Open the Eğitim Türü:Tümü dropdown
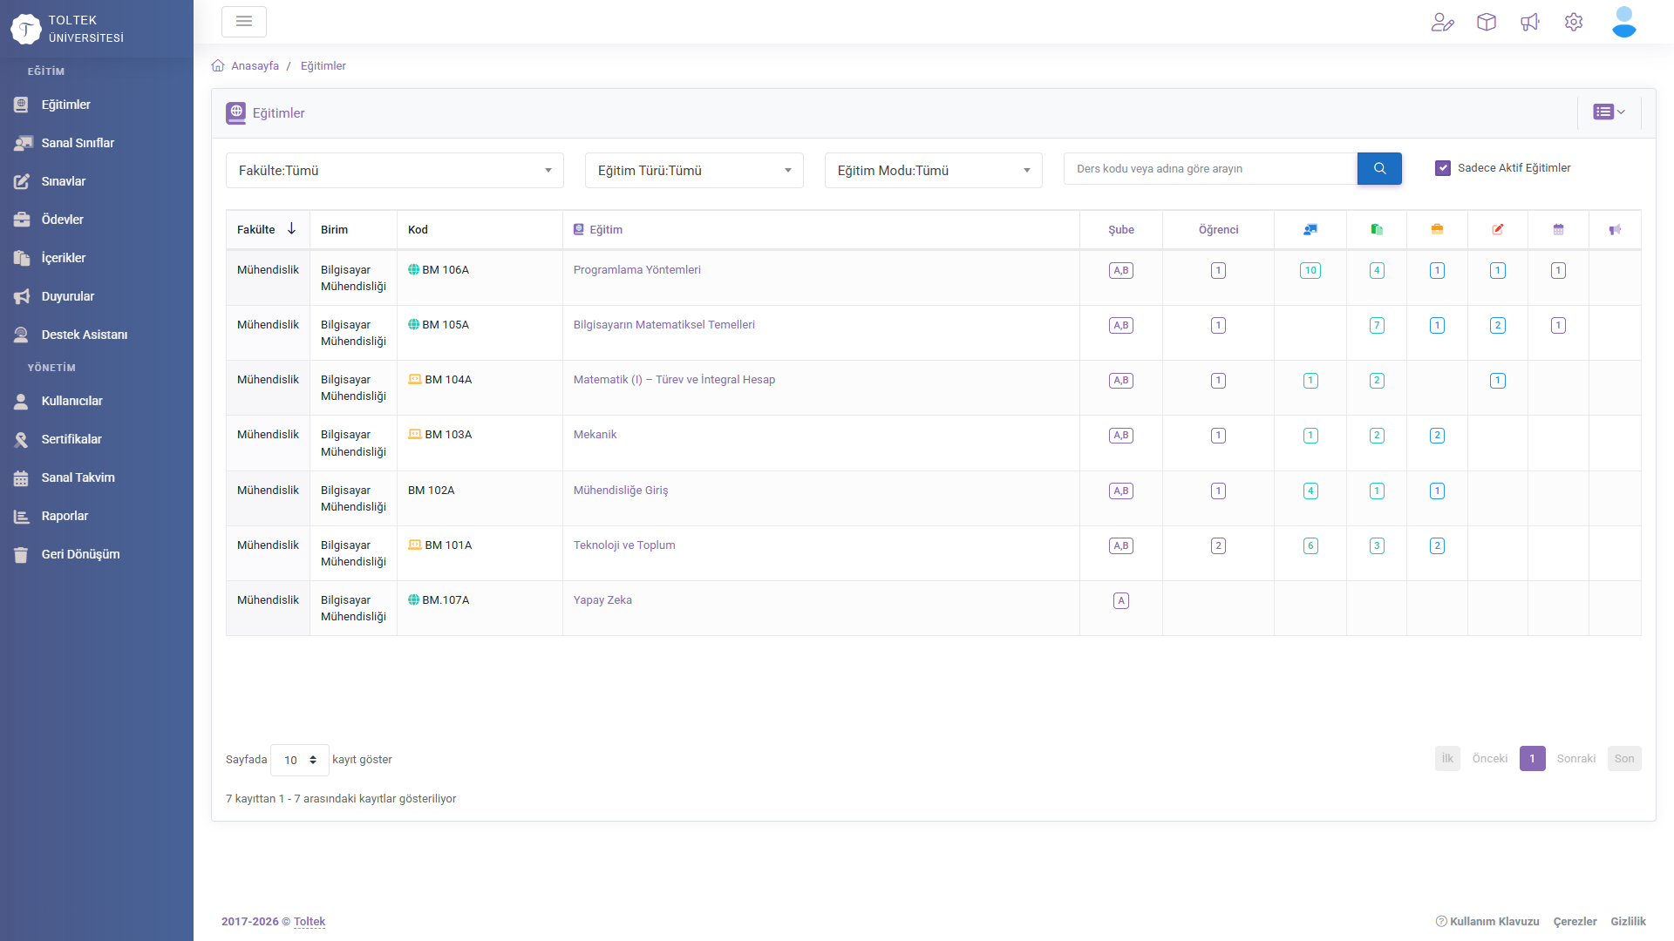The width and height of the screenshot is (1674, 941). (x=694, y=171)
